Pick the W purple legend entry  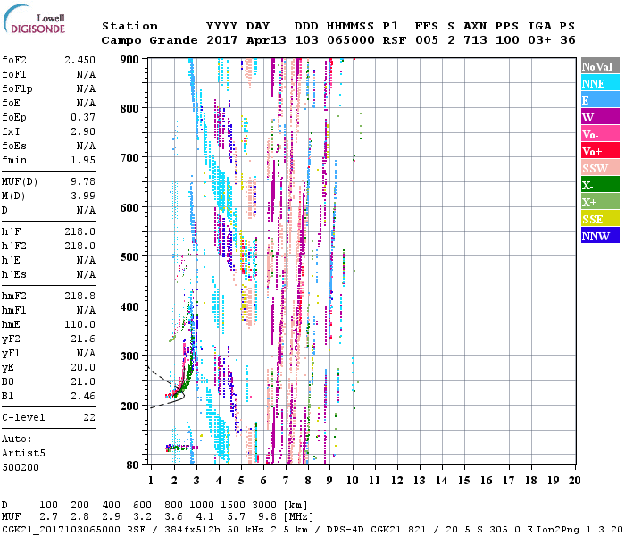click(599, 117)
